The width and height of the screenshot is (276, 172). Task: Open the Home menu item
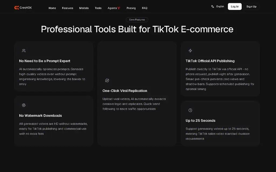point(52,8)
